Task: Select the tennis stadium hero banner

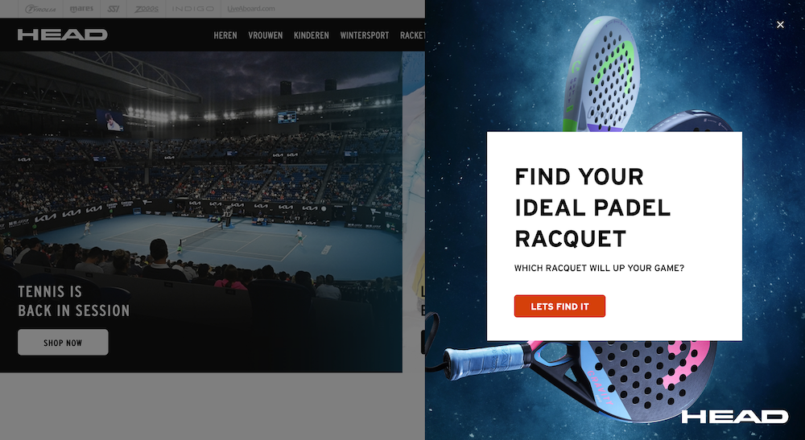Action: (x=200, y=212)
